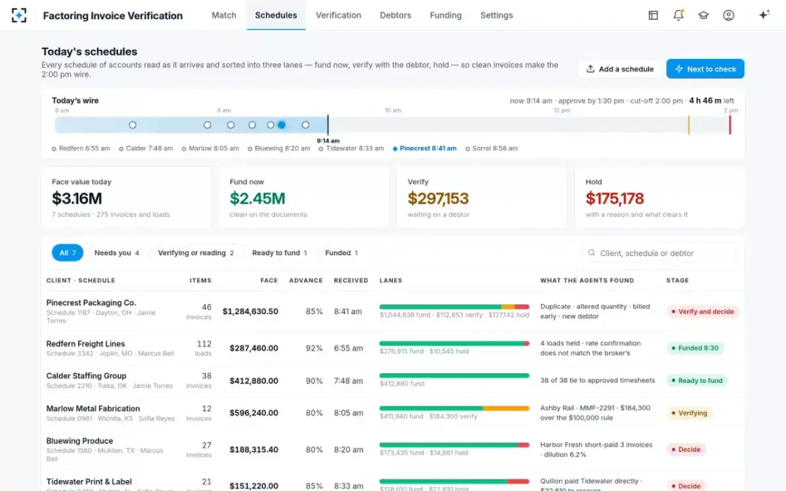Screen dimensions: 786x491
Task: Show Ready to fund schedules
Action: tap(280, 253)
